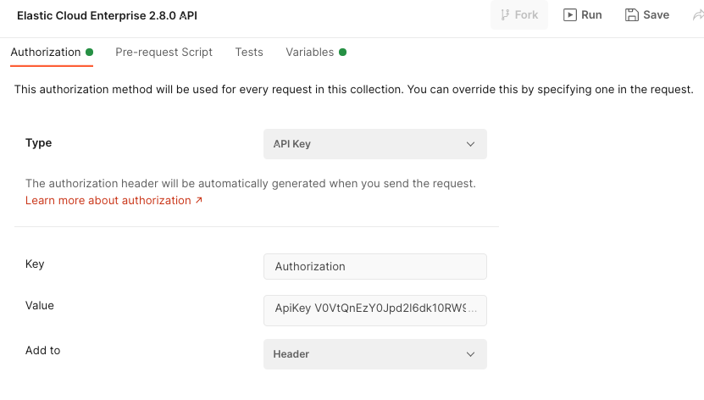The height and width of the screenshot is (400, 704).
Task: Go to the Variables tab
Action: tap(309, 53)
